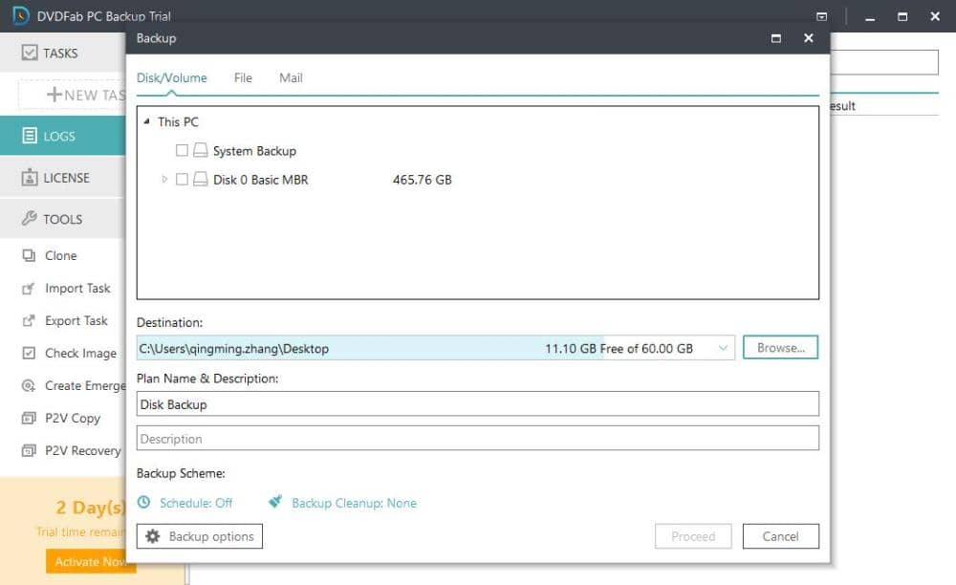Click the P2V Recovery icon
The image size is (956, 585).
pos(29,450)
